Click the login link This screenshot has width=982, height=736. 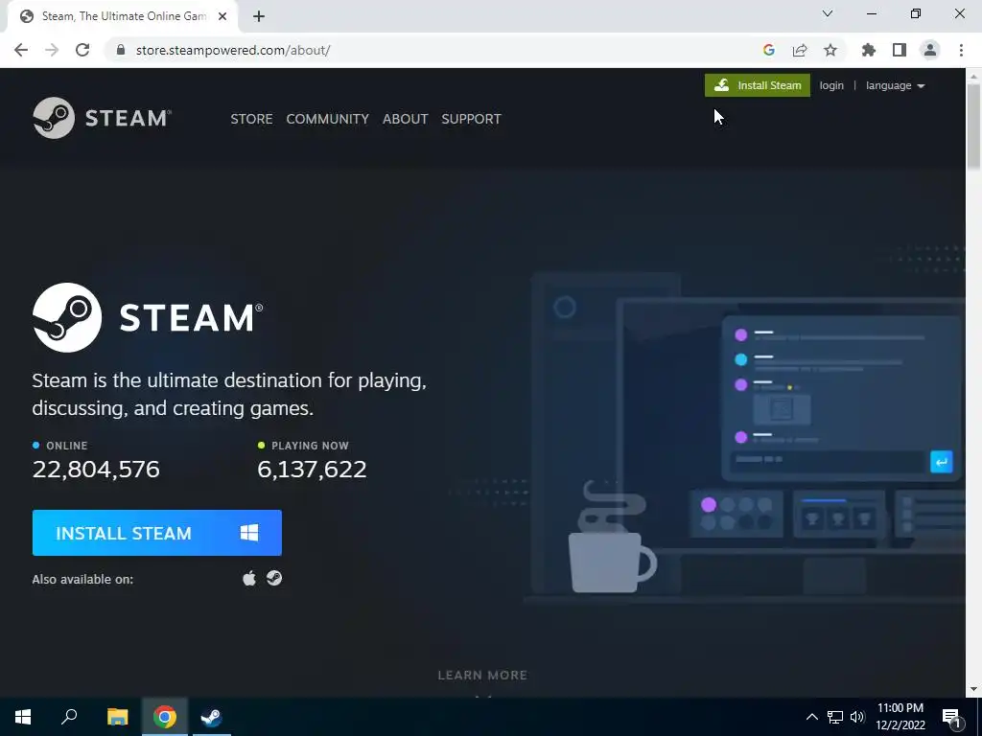(x=831, y=85)
